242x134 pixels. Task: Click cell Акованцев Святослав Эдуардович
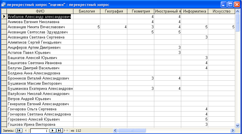pyautogui.click(x=40, y=32)
